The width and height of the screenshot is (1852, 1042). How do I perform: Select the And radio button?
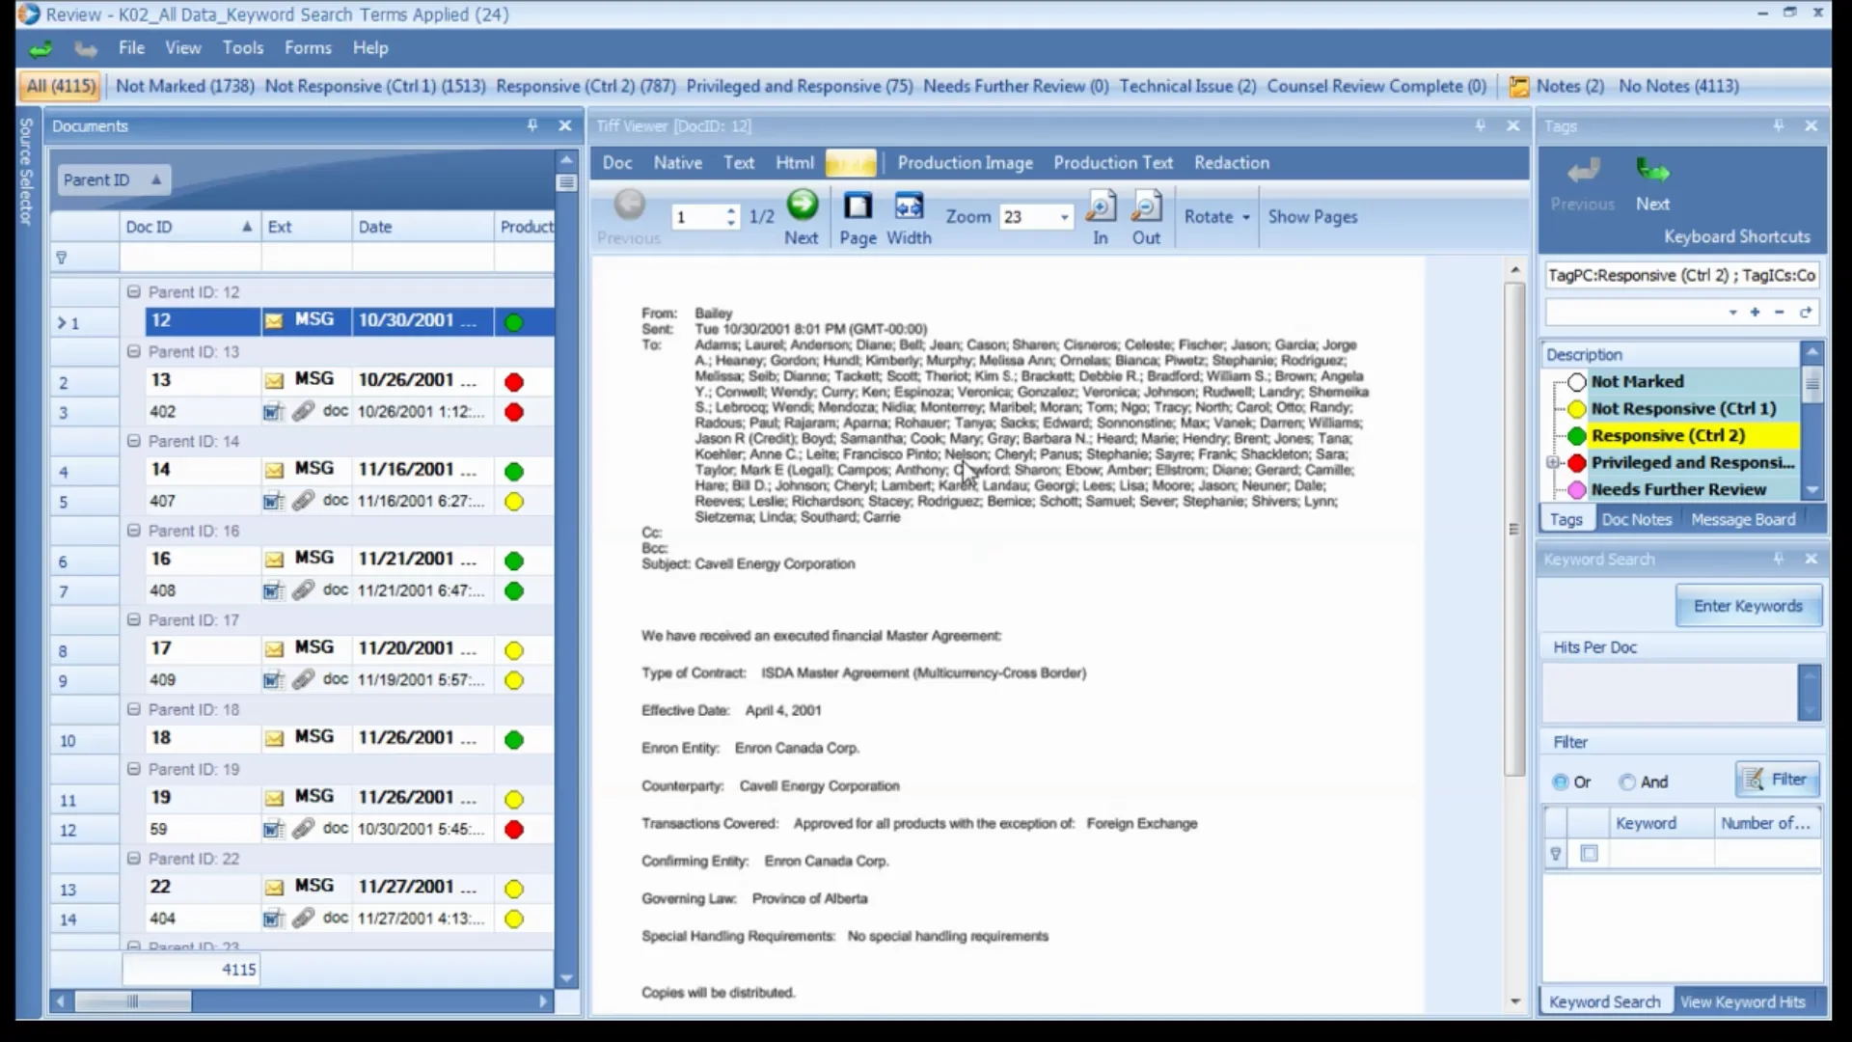[1627, 782]
